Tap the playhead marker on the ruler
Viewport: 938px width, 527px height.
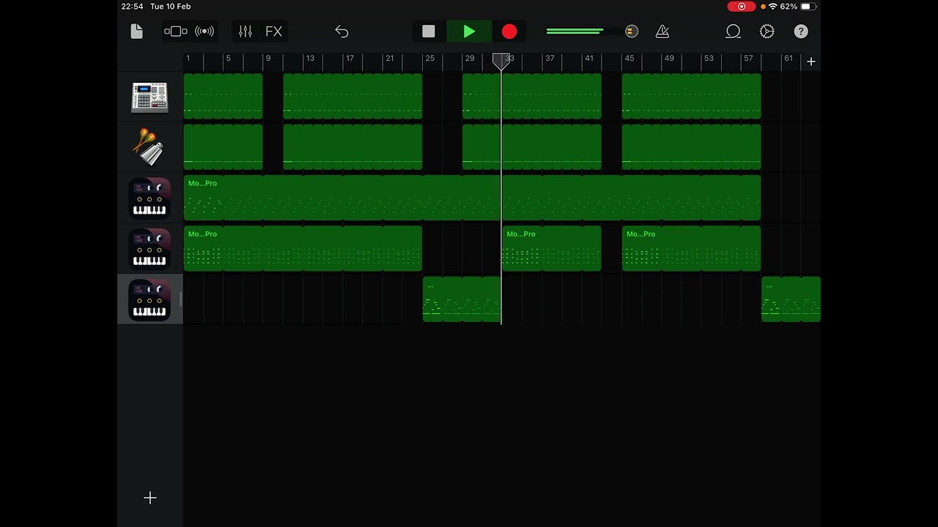click(501, 61)
